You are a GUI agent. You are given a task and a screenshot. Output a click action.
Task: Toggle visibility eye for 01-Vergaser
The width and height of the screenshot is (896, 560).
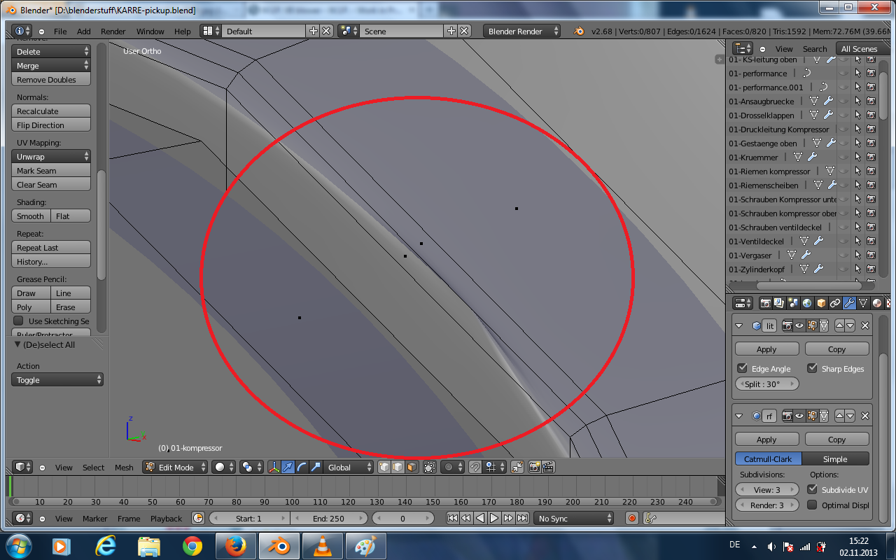click(843, 255)
